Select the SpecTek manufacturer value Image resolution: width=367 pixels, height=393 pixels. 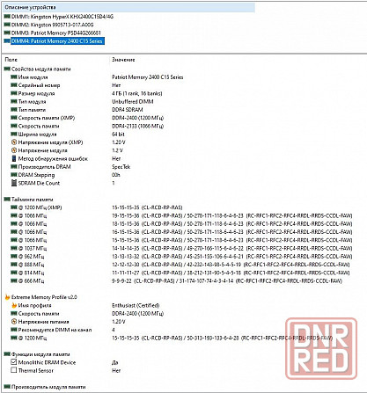pyautogui.click(x=121, y=167)
